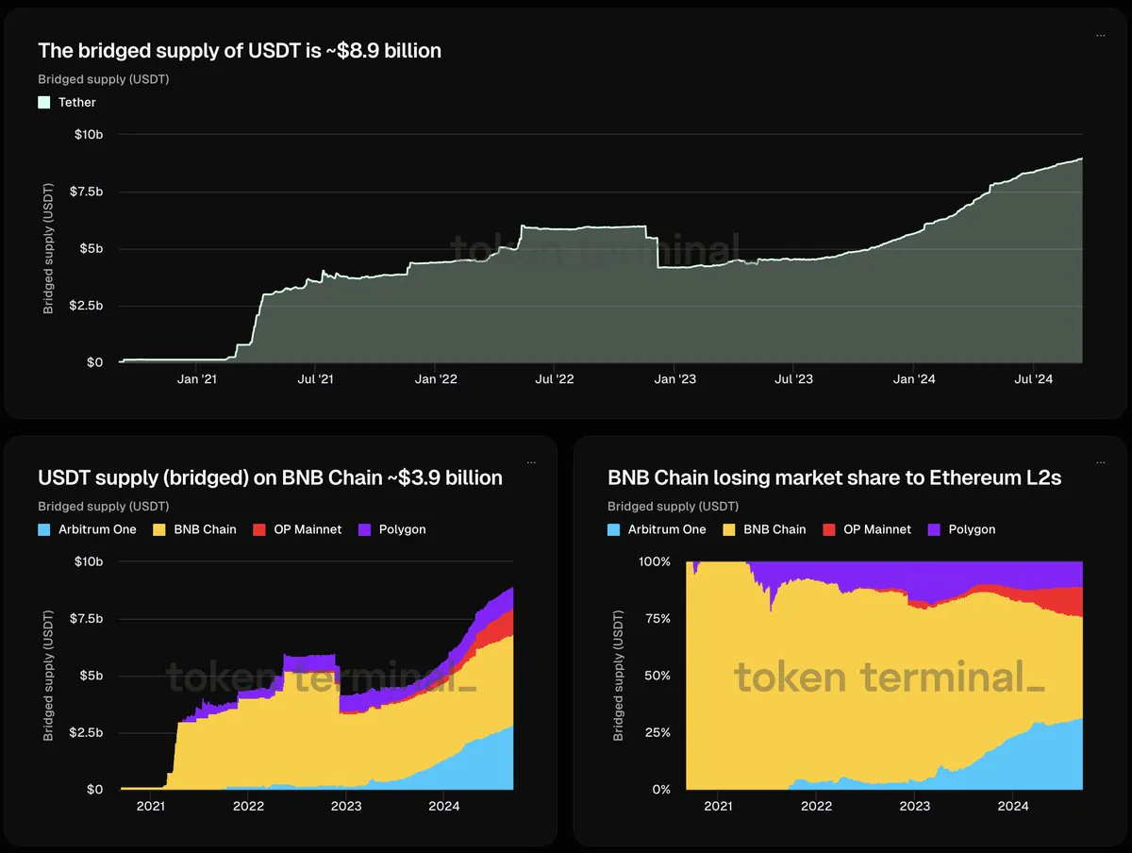Screen dimensions: 1132x853
Task: Click the 50% label in the market share chart
Action: tap(658, 676)
